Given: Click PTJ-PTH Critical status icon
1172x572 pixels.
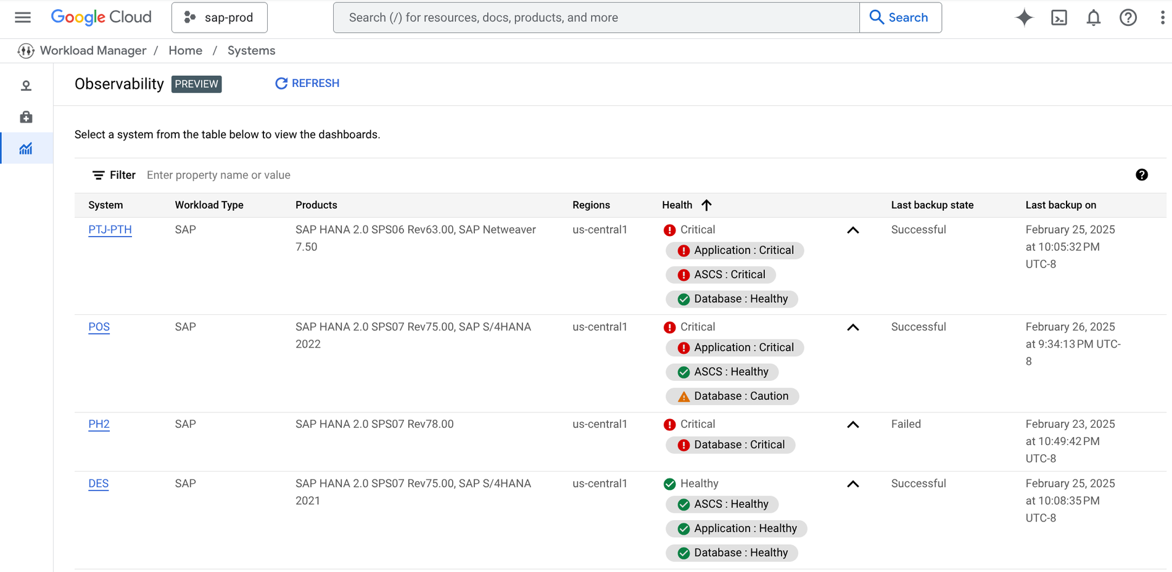Looking at the screenshot, I should 670,230.
